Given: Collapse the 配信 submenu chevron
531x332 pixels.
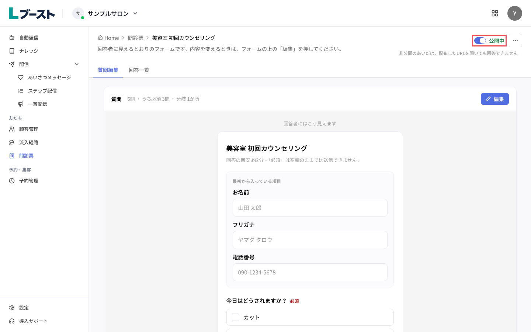Looking at the screenshot, I should 77,64.
